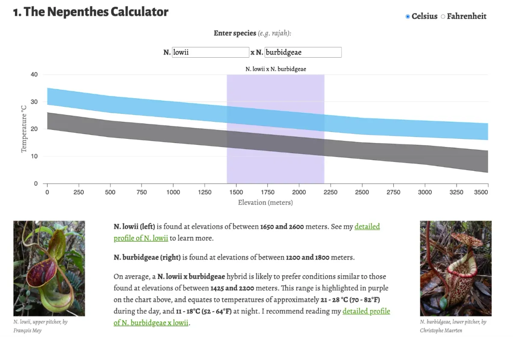Click the 2000 elevation tick label
Image resolution: width=513 pixels, height=337 pixels.
(x=299, y=192)
